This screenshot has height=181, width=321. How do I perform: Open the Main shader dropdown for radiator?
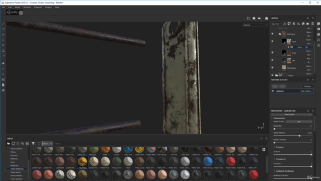306,91
